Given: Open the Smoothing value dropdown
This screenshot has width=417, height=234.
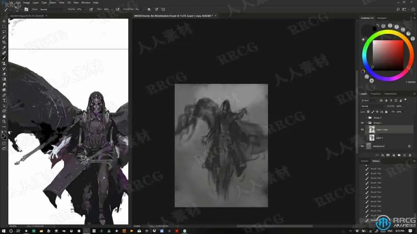Looking at the screenshot, I should pos(144,9).
